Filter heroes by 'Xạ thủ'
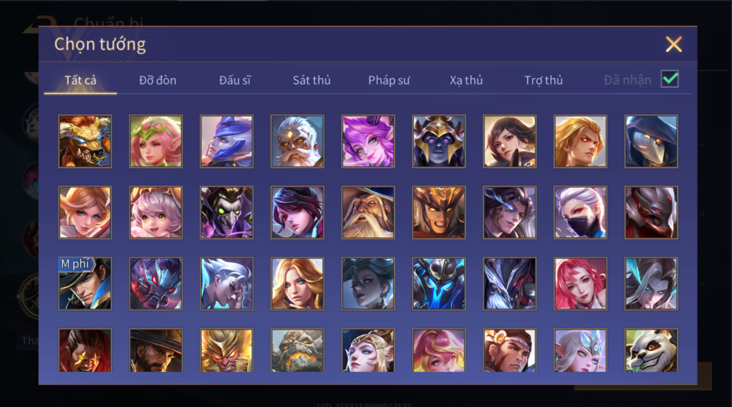The height and width of the screenshot is (407, 732). pyautogui.click(x=466, y=80)
